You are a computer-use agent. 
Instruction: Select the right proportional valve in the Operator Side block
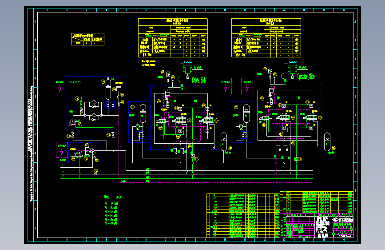pos(310,117)
